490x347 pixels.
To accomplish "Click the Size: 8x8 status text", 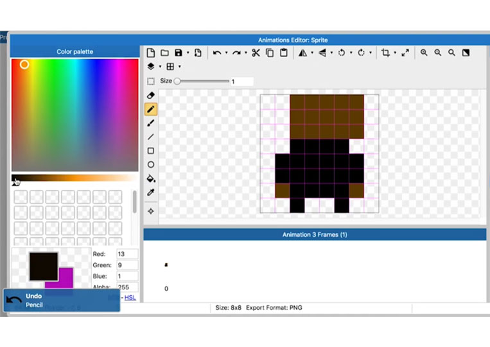I will click(x=228, y=308).
